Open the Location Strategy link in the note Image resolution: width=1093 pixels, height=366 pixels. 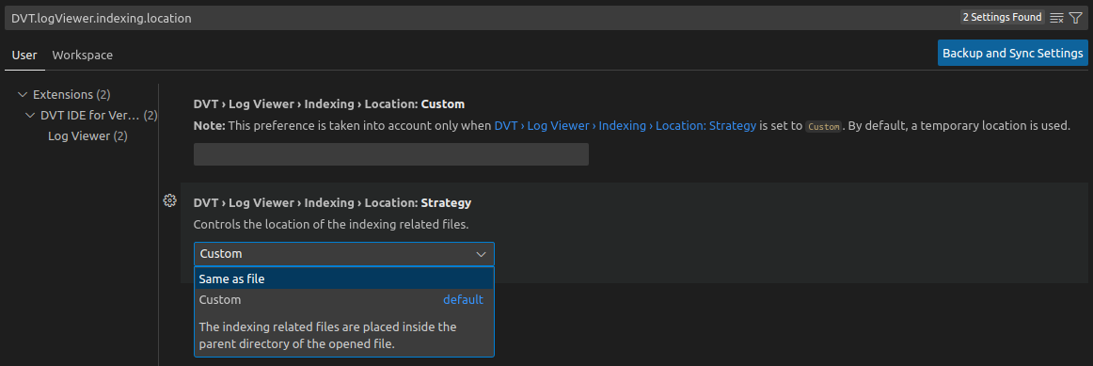(626, 126)
